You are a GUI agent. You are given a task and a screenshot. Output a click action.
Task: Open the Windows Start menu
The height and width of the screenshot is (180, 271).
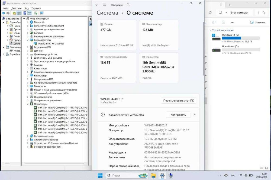(100, 175)
